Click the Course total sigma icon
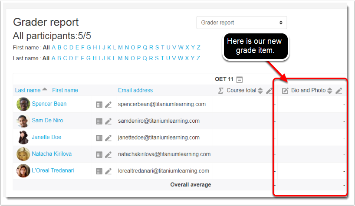355x206 pixels. 221,91
